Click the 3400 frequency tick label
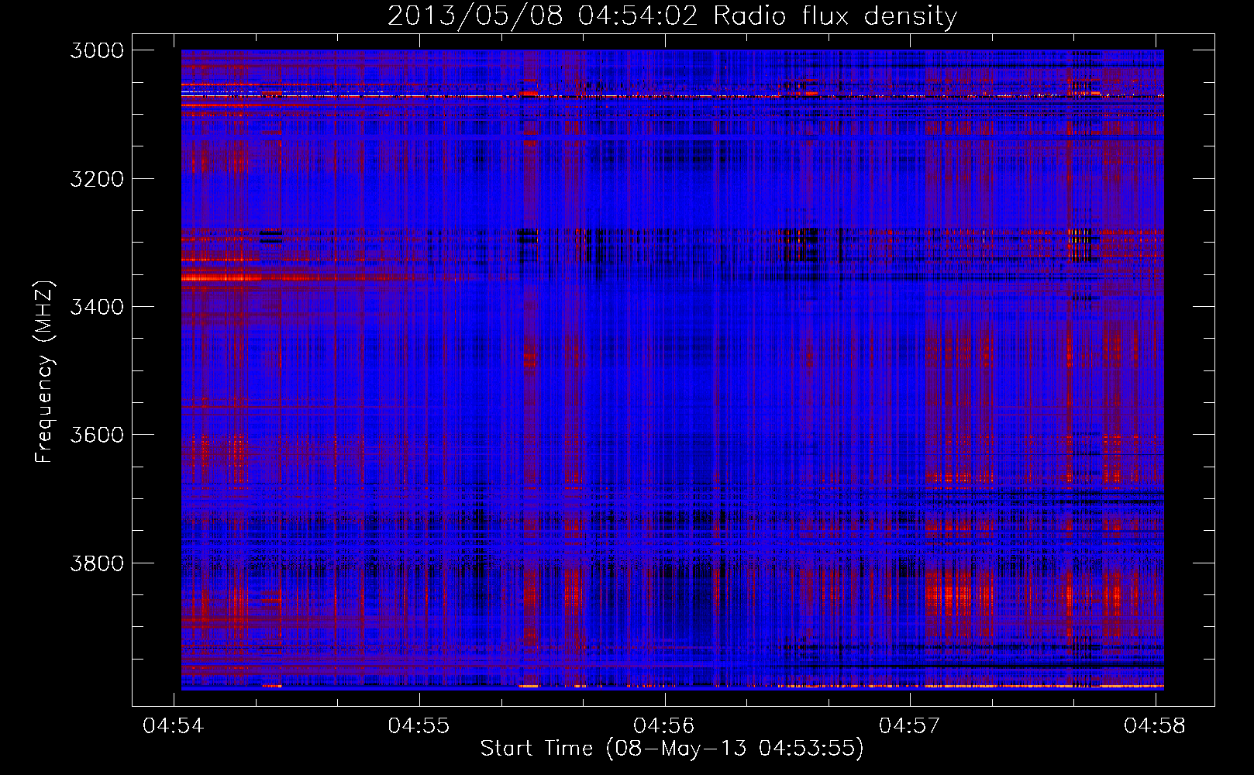 pos(97,307)
